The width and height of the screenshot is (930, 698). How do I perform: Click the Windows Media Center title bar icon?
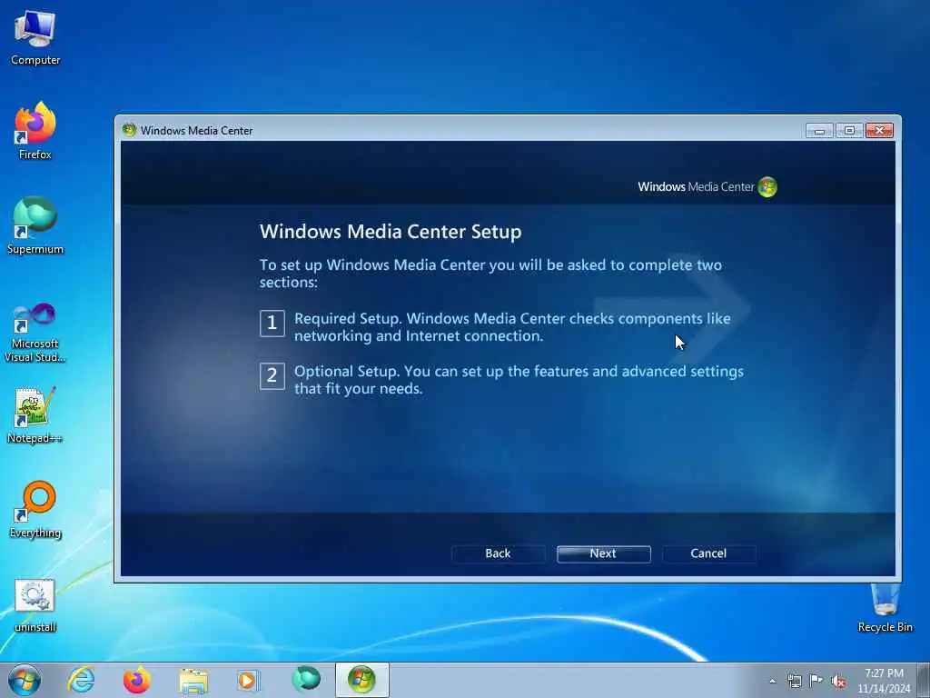coord(129,130)
